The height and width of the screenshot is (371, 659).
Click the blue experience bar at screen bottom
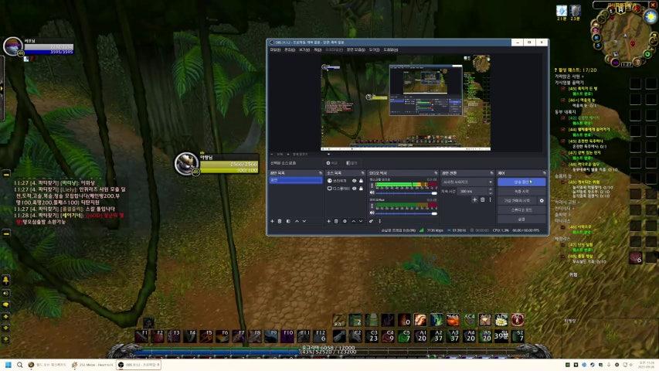point(217,351)
